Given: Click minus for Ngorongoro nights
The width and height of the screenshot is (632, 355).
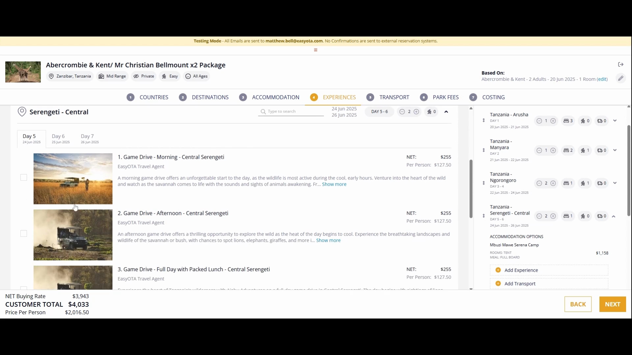Looking at the screenshot, I should [539, 183].
